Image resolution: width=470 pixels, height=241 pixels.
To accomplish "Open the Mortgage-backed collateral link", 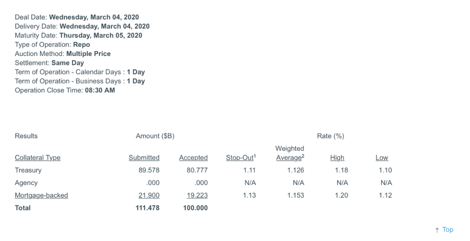I will [41, 195].
